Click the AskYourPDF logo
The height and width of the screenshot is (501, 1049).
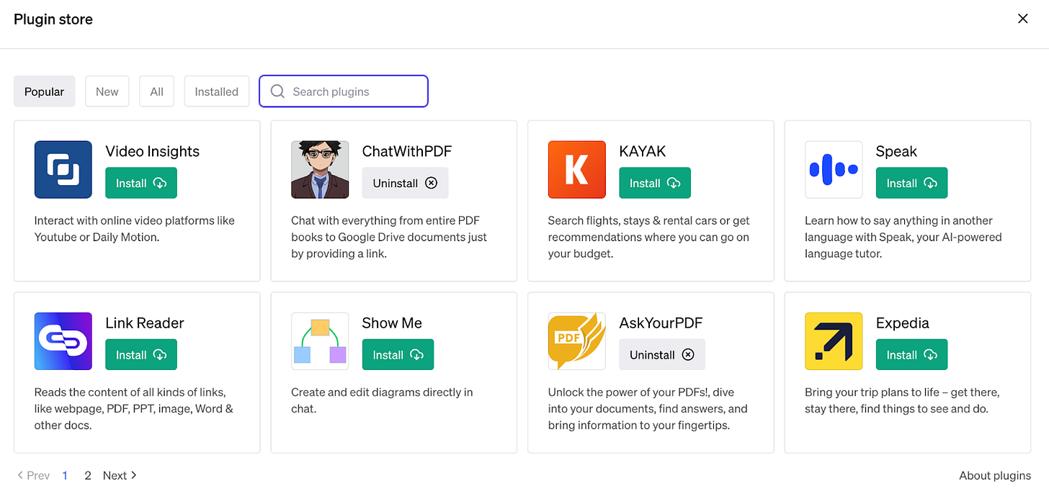click(577, 341)
